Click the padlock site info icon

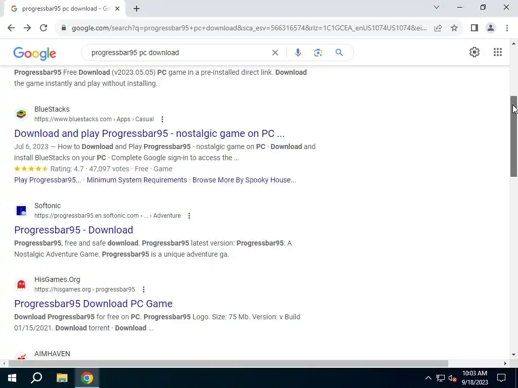(64, 28)
